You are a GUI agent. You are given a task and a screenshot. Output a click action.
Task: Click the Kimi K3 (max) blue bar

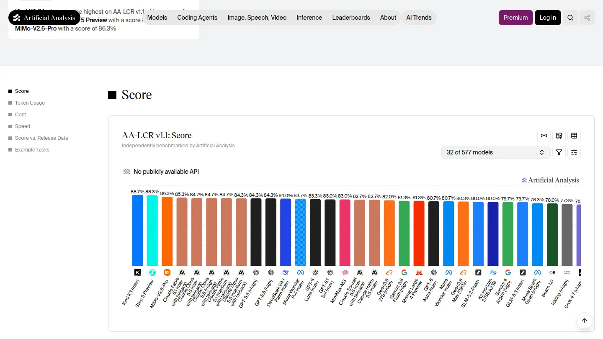pyautogui.click(x=137, y=230)
